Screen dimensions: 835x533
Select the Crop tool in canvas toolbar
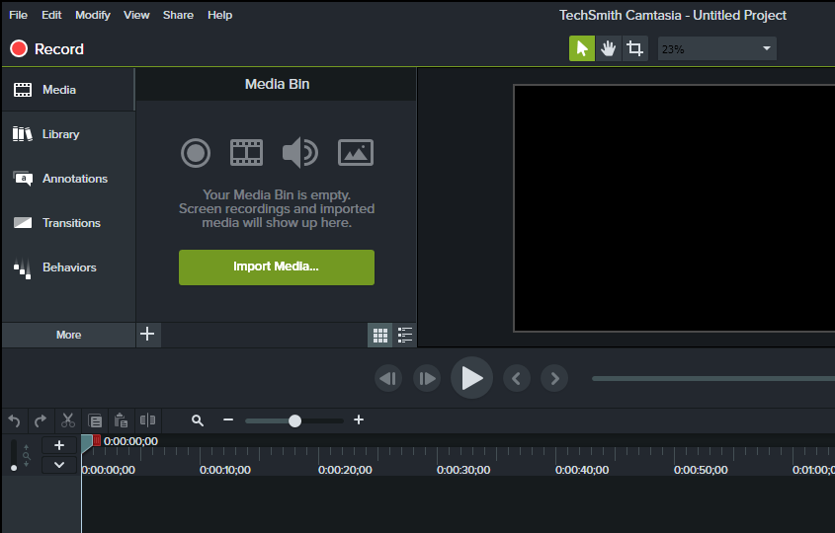pos(635,48)
